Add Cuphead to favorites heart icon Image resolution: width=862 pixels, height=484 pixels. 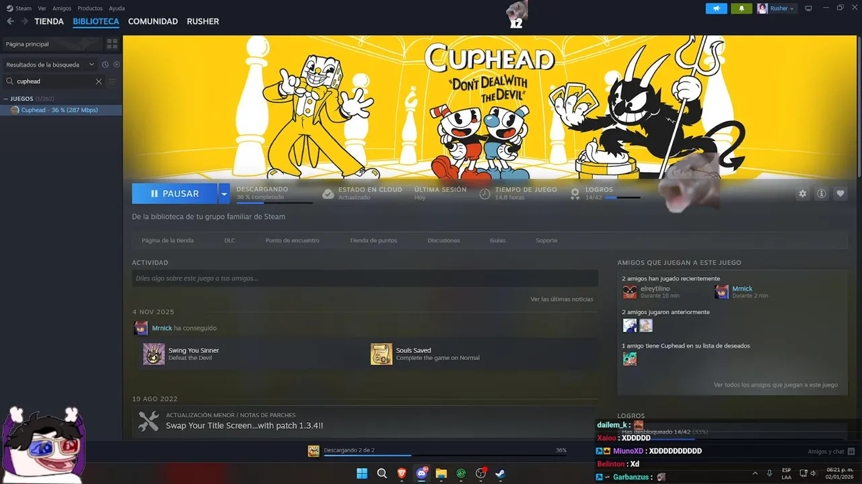point(840,194)
